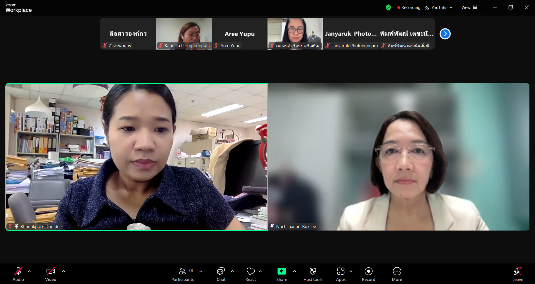Click the Leave meeting button

point(518,274)
